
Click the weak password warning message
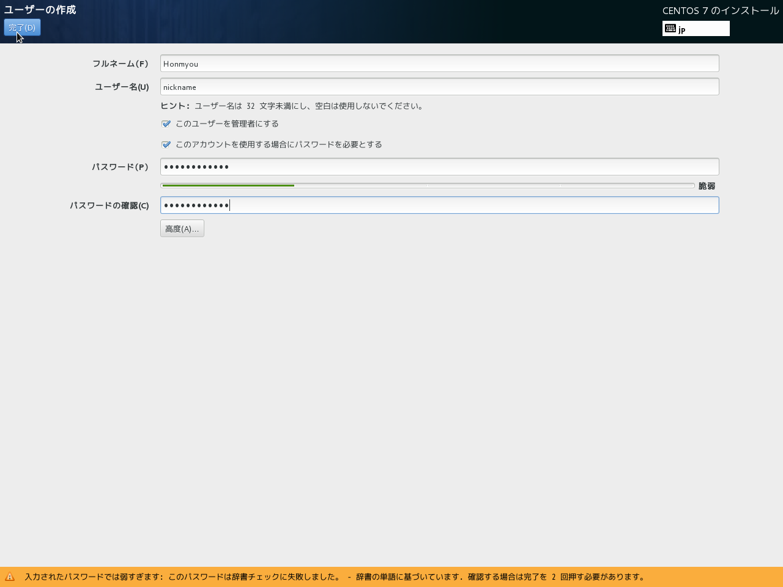tap(335, 577)
